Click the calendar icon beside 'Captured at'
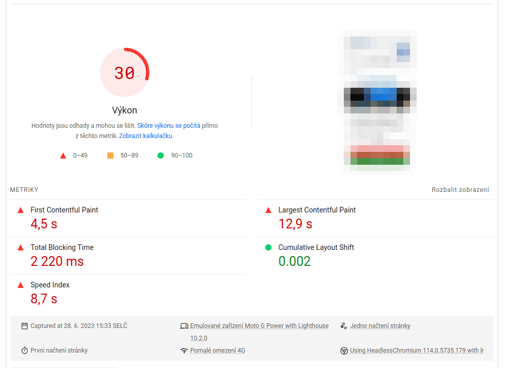507x368 pixels. pyautogui.click(x=25, y=326)
